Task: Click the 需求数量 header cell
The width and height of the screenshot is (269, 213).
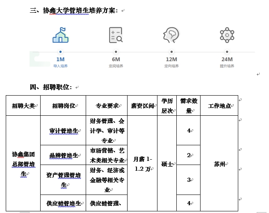Action: point(188,105)
